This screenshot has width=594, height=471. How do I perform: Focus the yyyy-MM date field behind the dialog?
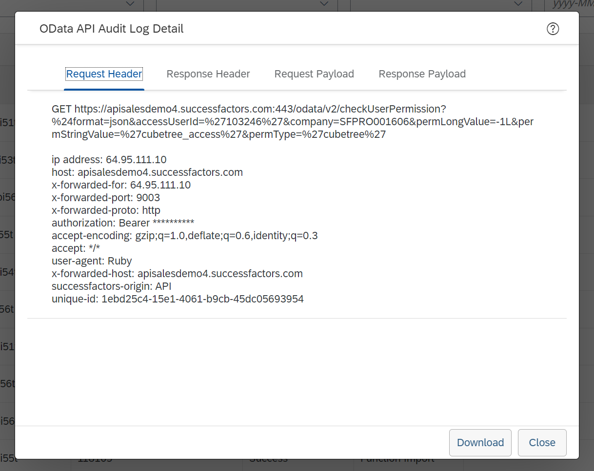point(569,5)
